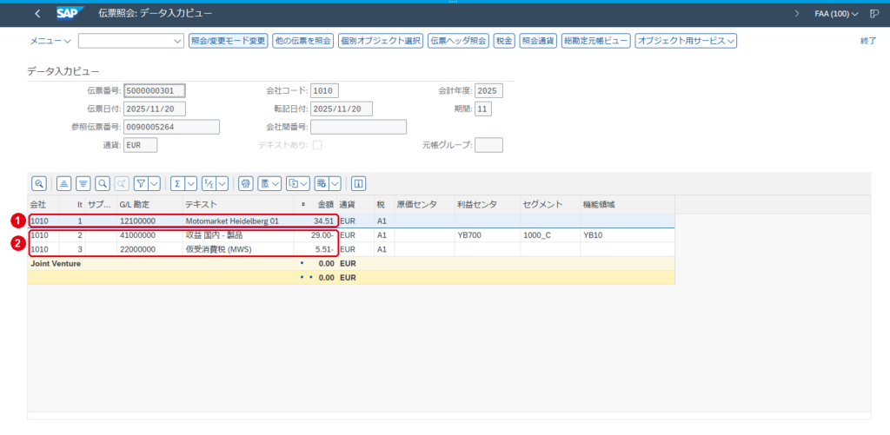Select G/L account cell 22000000
The image size is (890, 435).
(x=149, y=249)
